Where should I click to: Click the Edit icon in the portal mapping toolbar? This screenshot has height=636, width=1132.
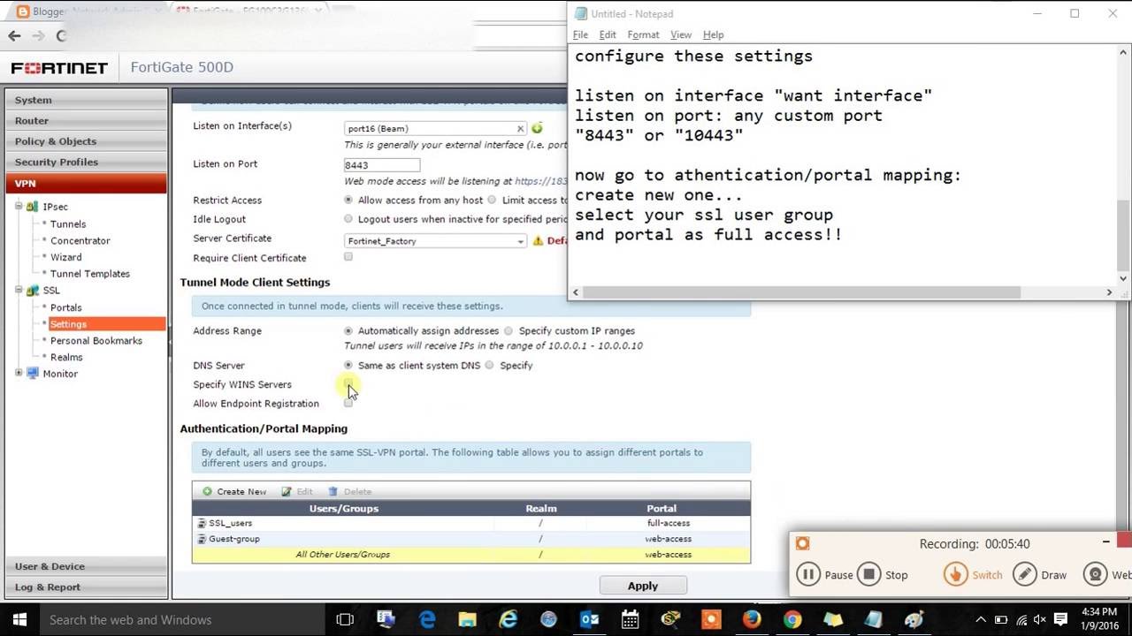[298, 491]
